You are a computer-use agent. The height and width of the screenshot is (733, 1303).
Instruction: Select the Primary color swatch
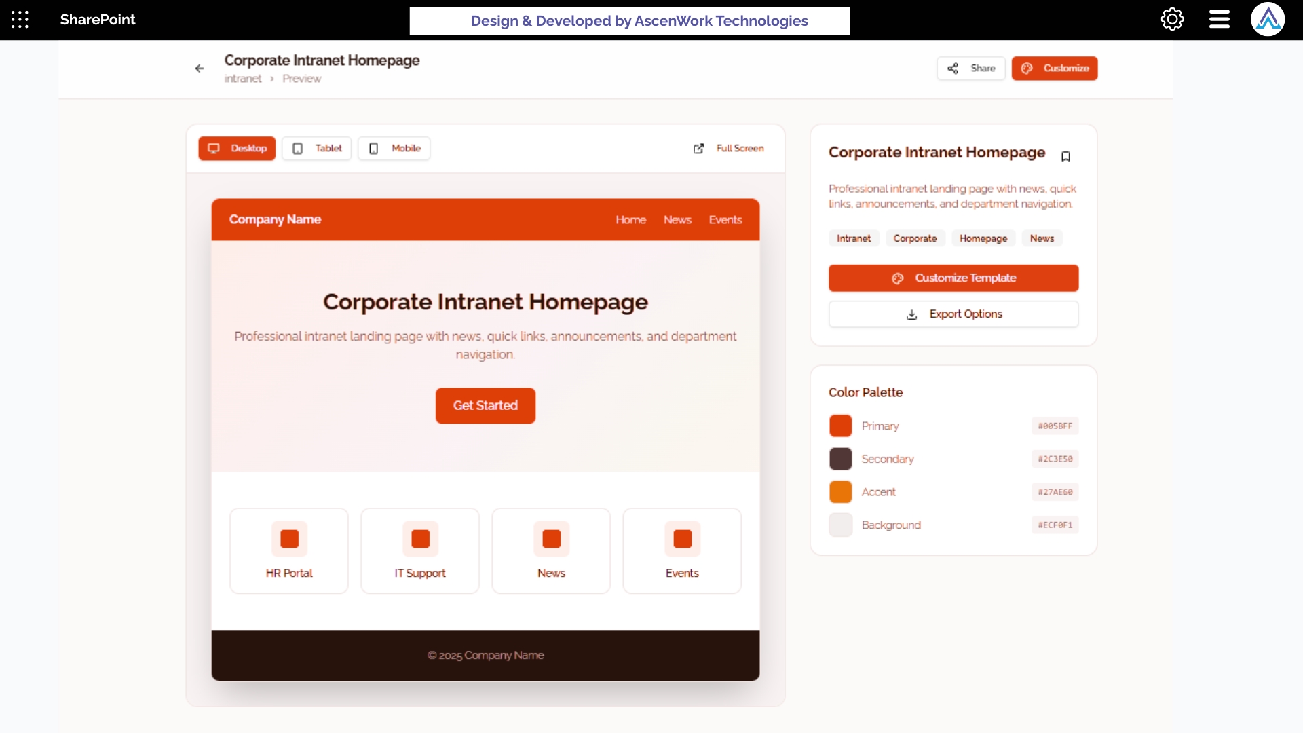click(x=840, y=426)
